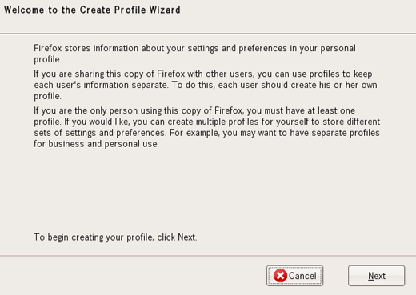Click the Next button
416x295 pixels.
pyautogui.click(x=376, y=276)
